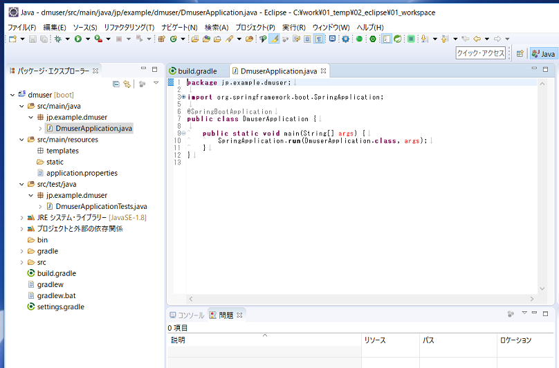Select gradlew.bat file in the tree

coord(56,295)
